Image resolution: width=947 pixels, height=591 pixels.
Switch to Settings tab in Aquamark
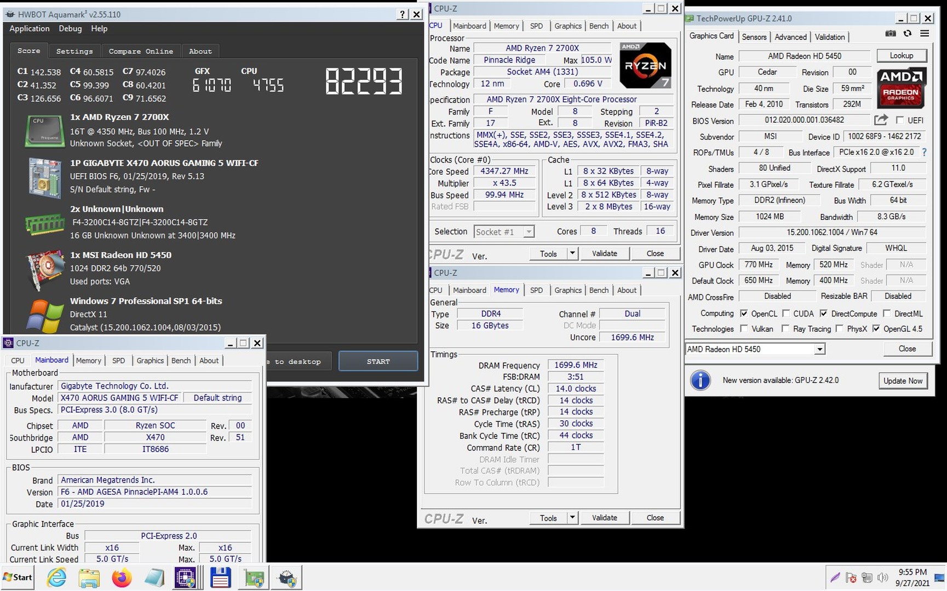[74, 51]
